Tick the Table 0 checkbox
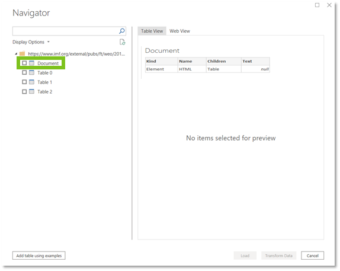The image size is (340, 271). [x=24, y=72]
